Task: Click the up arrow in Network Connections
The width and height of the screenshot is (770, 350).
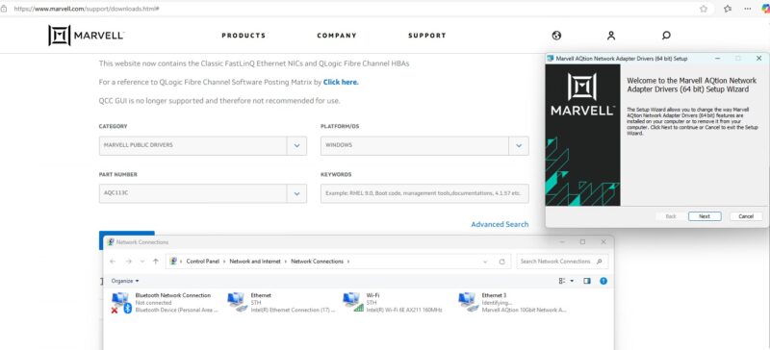Action: 156,262
